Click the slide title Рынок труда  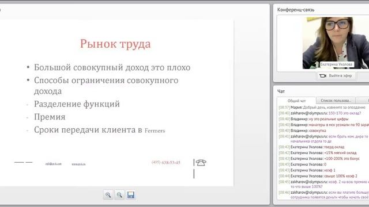click(115, 44)
